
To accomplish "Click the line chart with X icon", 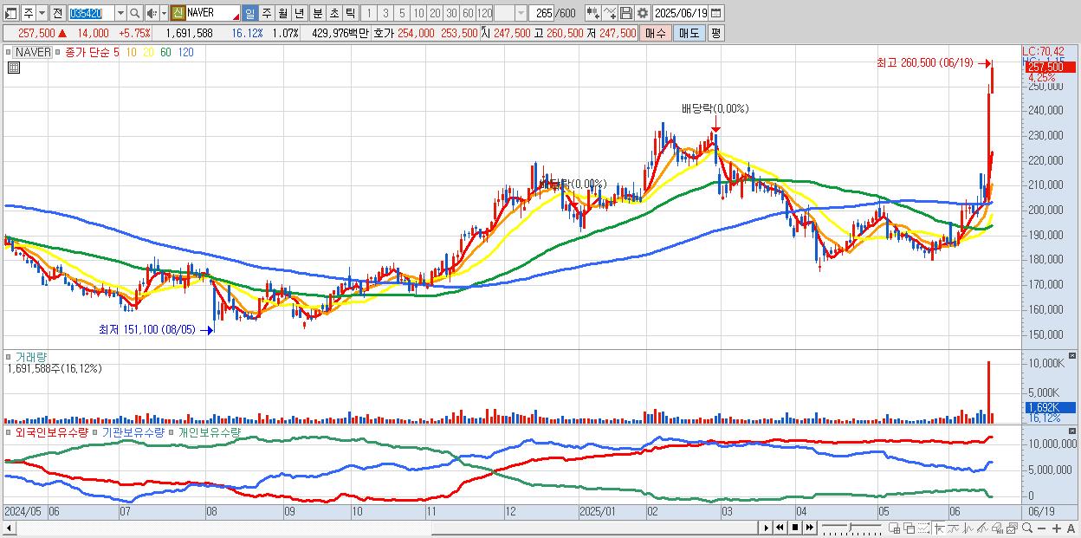I will tap(610, 13).
